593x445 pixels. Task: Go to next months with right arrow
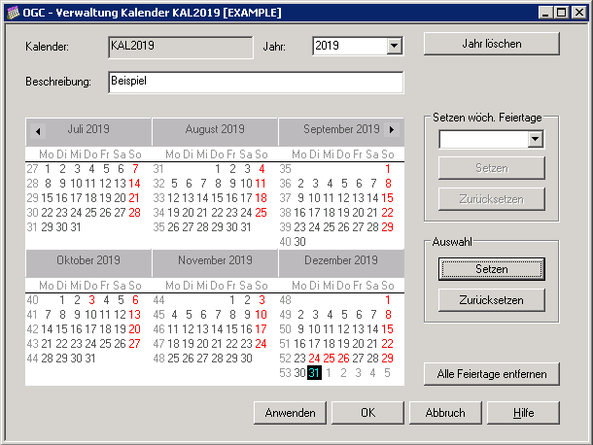click(x=392, y=129)
